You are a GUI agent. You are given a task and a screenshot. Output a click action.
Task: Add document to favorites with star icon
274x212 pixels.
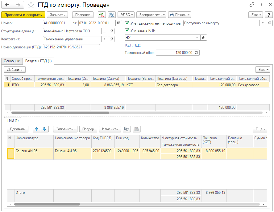(x=31, y=5)
